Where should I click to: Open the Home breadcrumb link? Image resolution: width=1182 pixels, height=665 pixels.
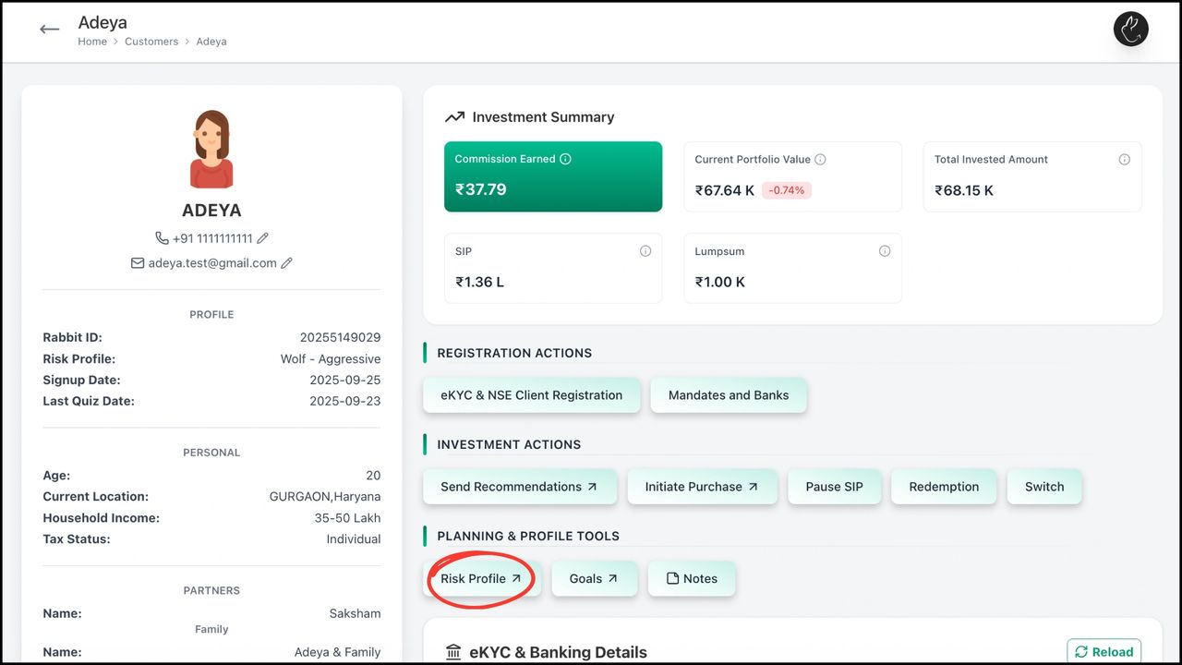tap(92, 42)
